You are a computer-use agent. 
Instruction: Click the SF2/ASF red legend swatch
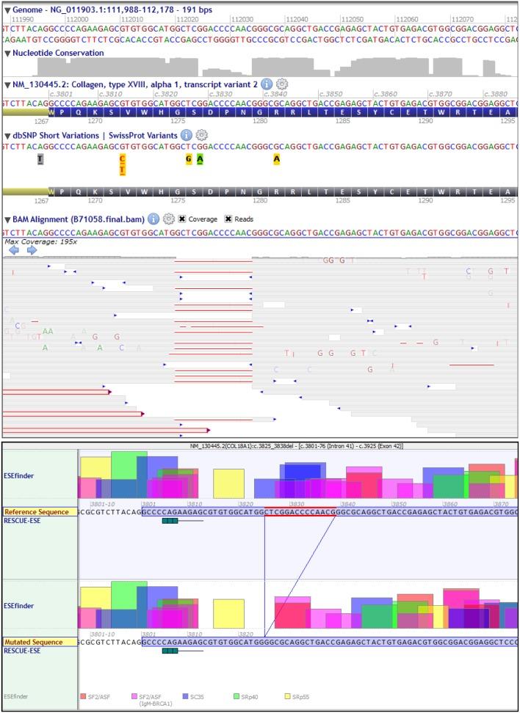83,696
